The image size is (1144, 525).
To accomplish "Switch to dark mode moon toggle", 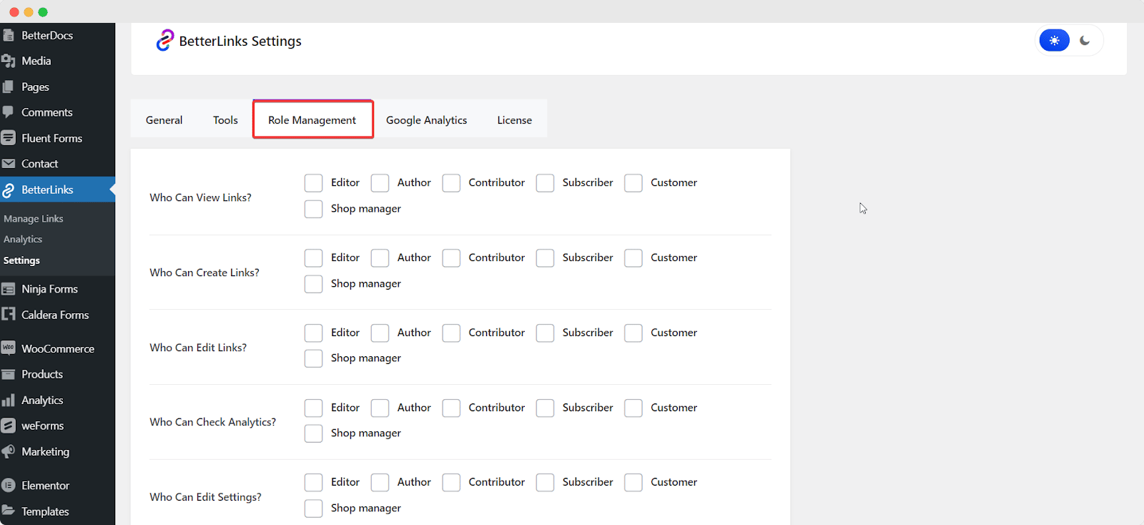I will pyautogui.click(x=1085, y=41).
